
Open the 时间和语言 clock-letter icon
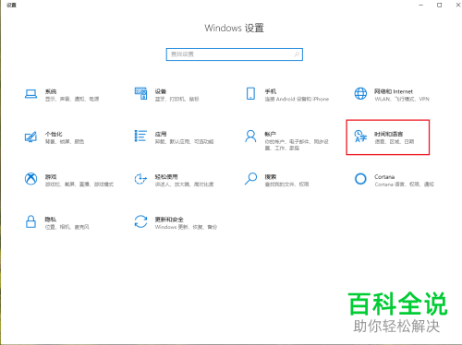click(360, 136)
